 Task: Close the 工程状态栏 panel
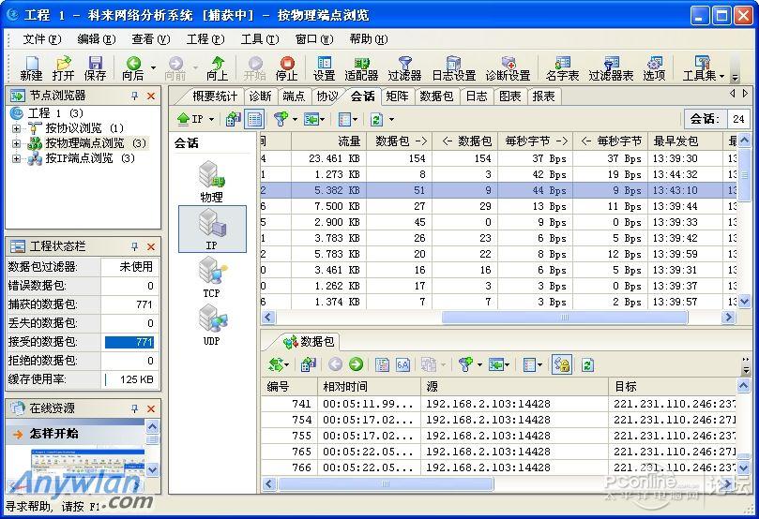[x=151, y=246]
